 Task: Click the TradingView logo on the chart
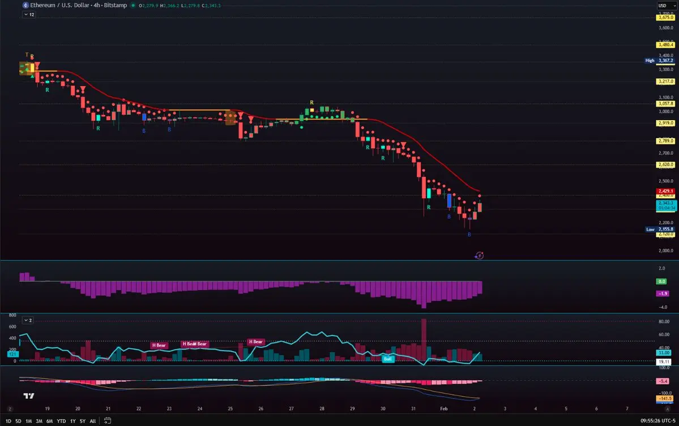(x=28, y=395)
